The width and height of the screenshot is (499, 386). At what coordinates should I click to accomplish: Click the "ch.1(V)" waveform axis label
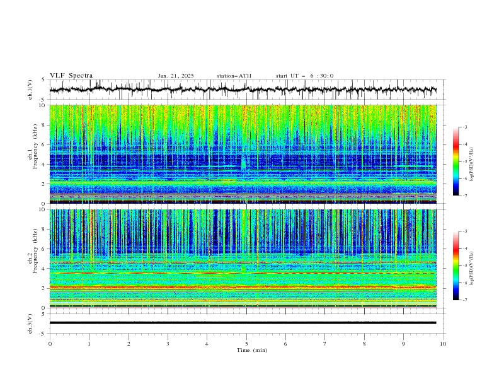[30, 90]
